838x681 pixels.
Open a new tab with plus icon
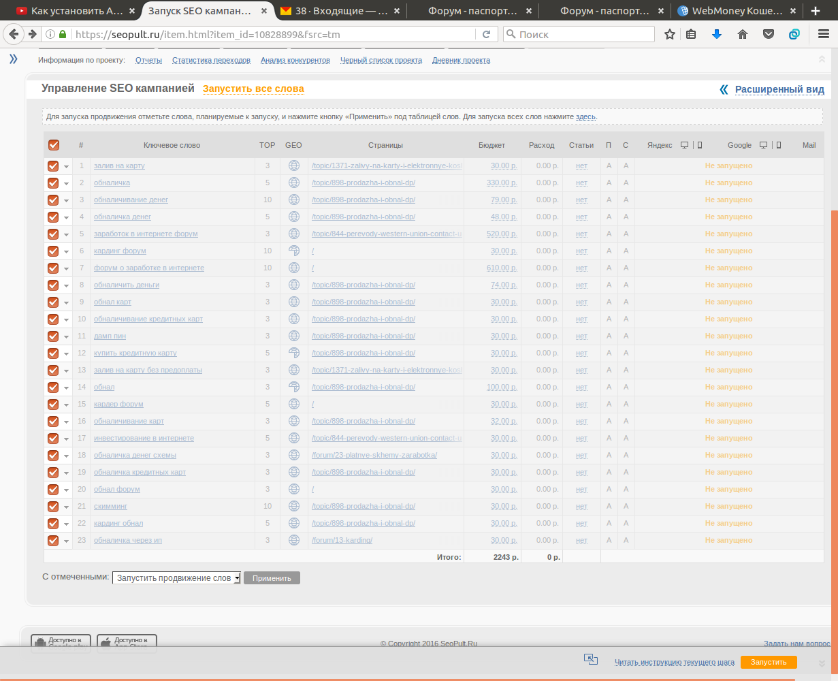coord(816,11)
